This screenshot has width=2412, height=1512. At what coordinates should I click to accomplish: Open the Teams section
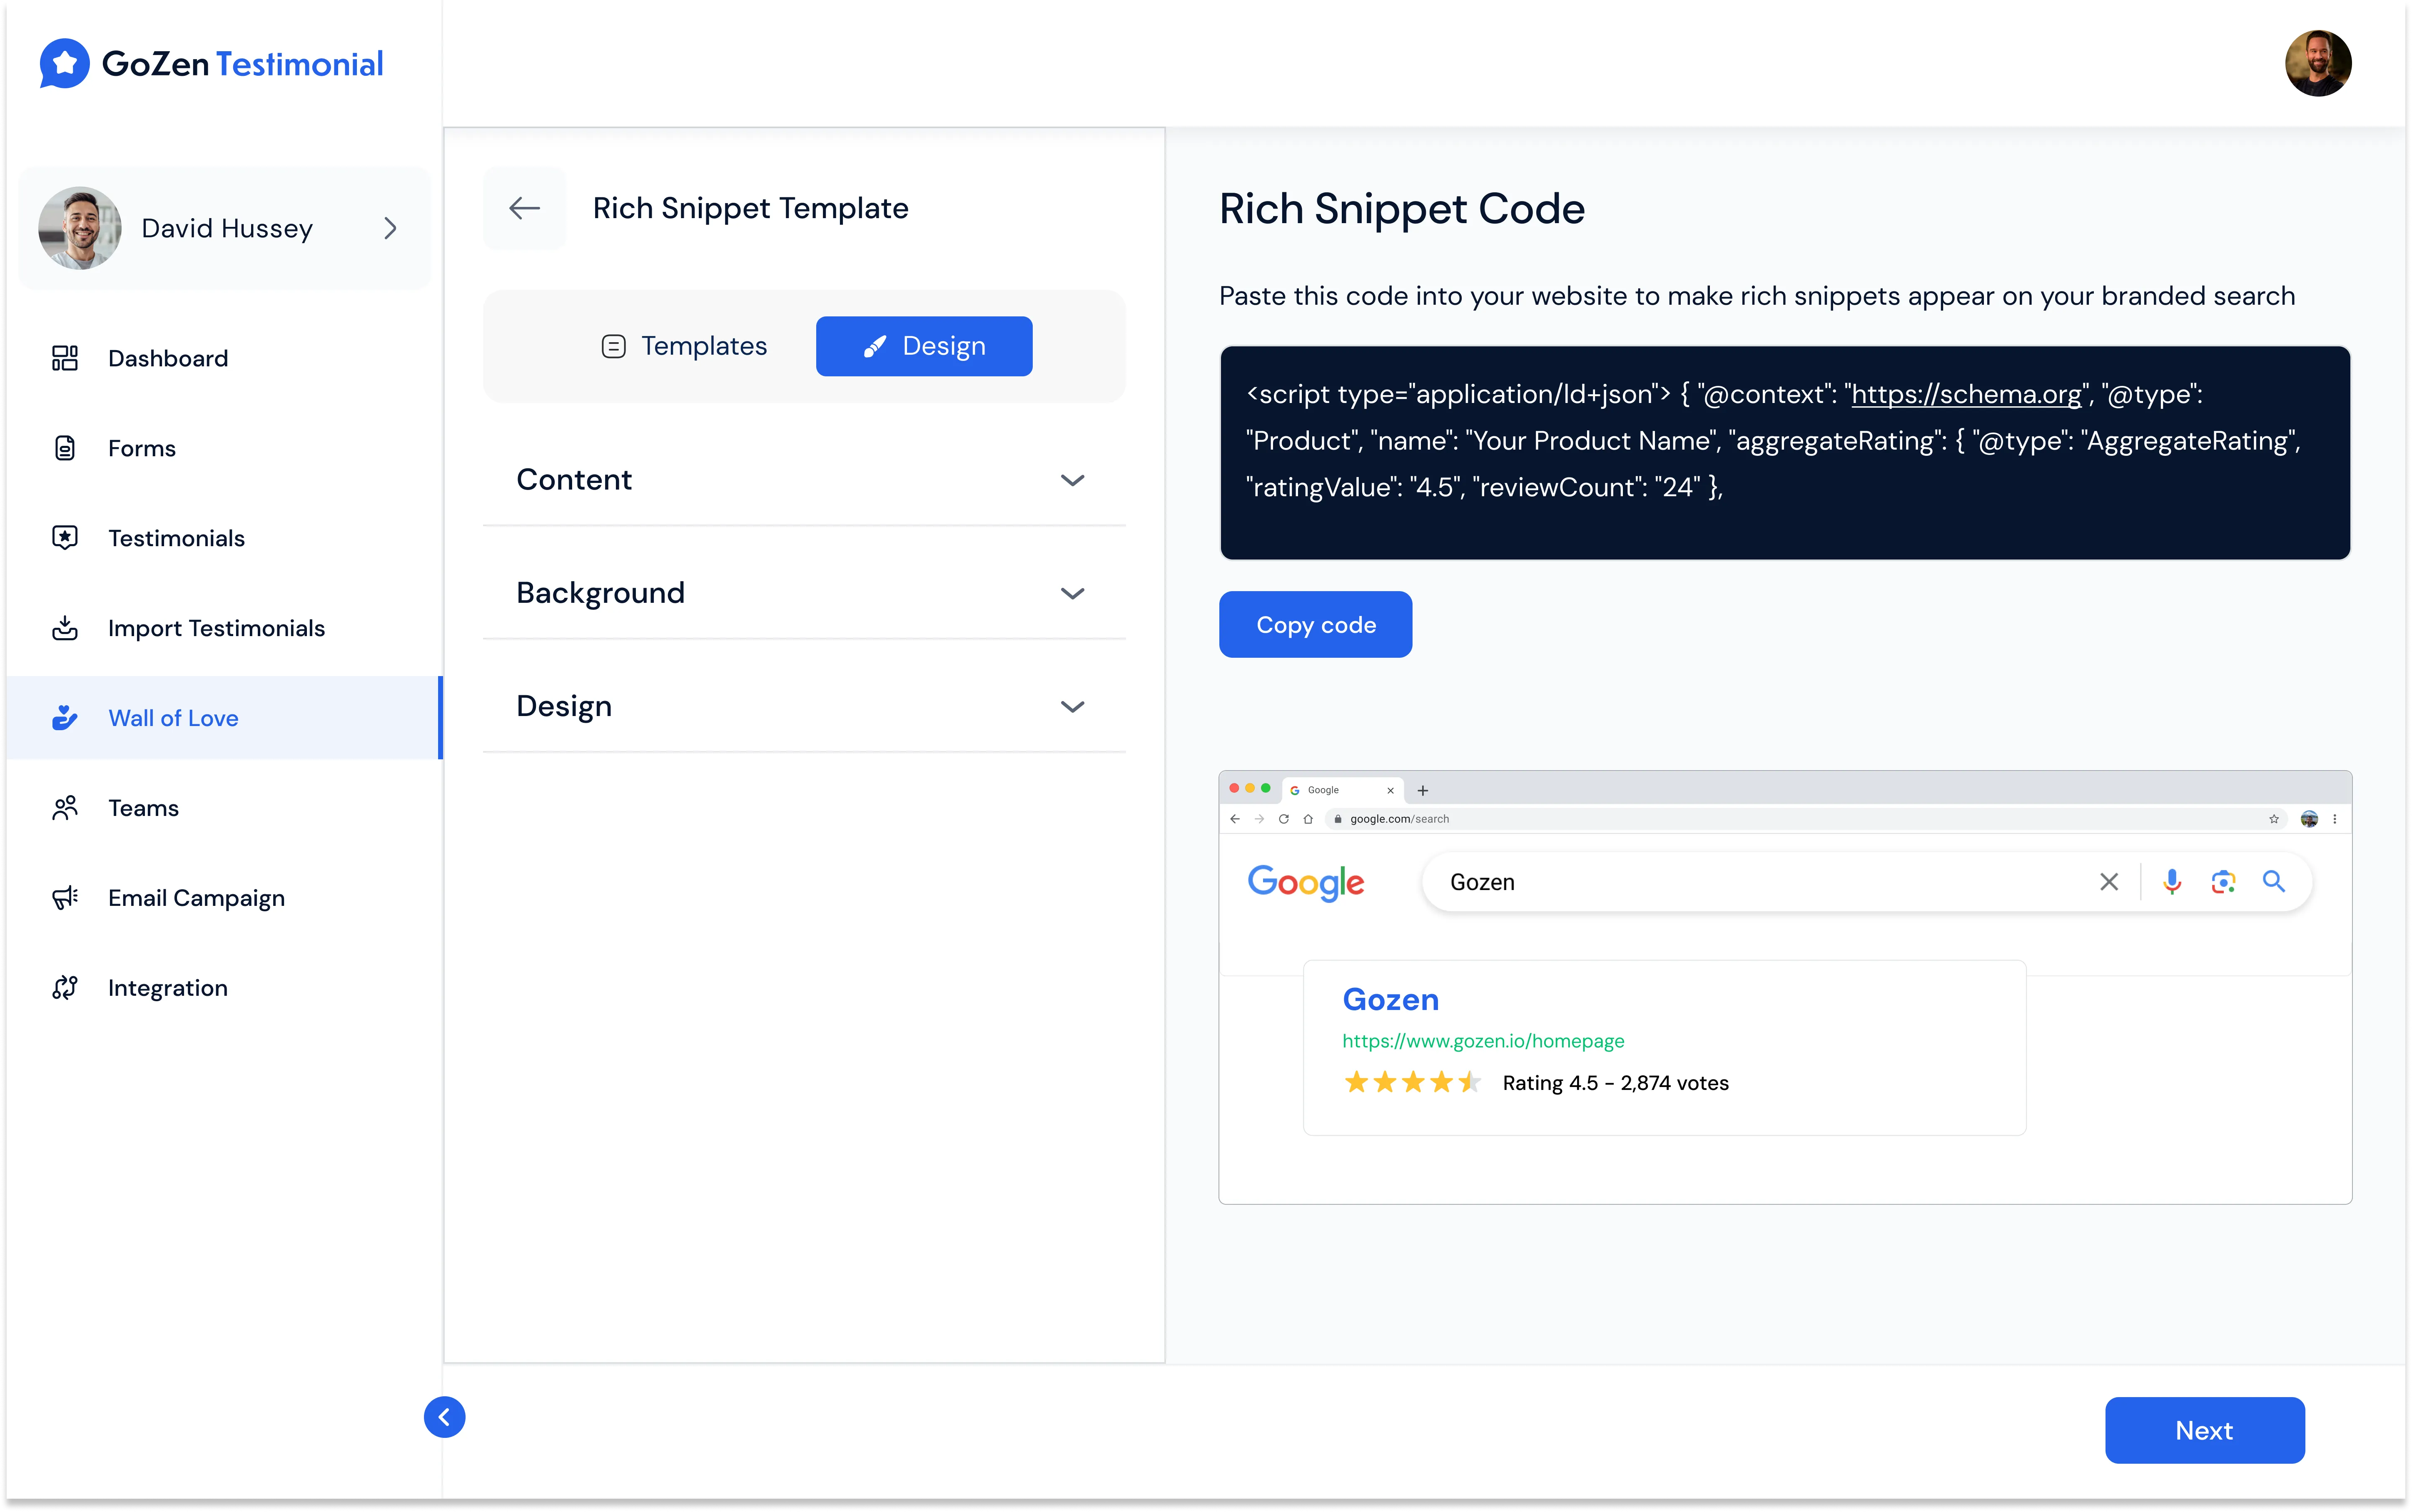[224, 808]
